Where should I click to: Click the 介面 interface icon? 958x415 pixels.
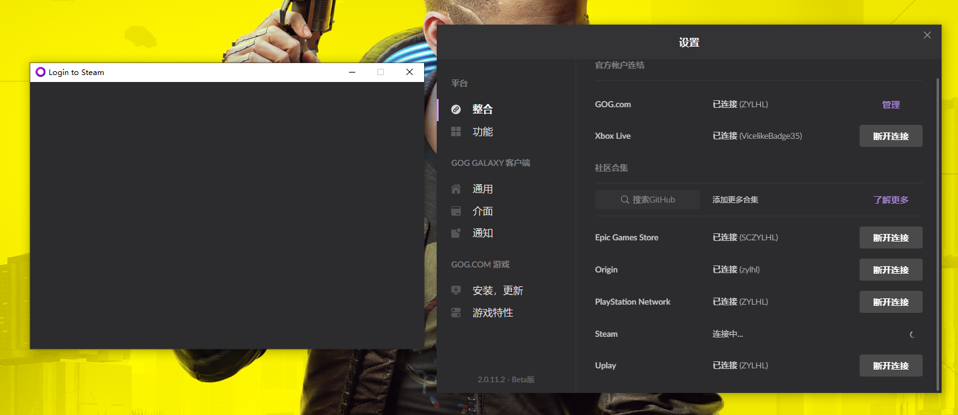coord(456,211)
